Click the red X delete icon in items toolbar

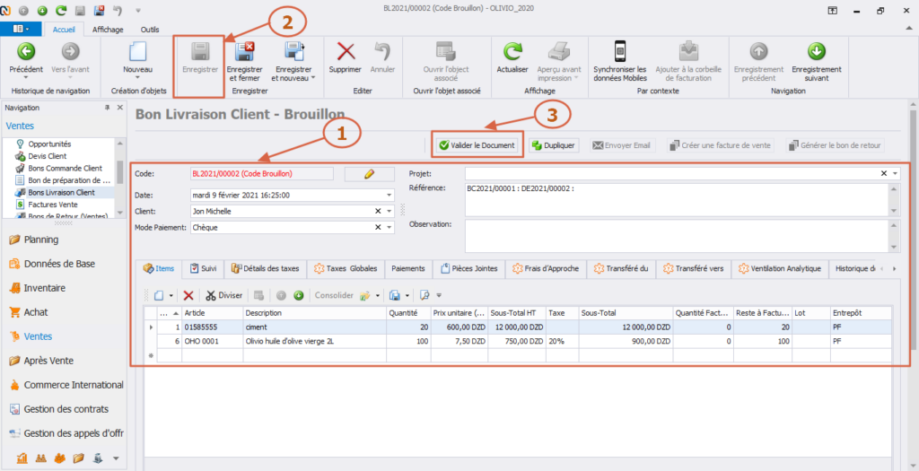coord(188,296)
